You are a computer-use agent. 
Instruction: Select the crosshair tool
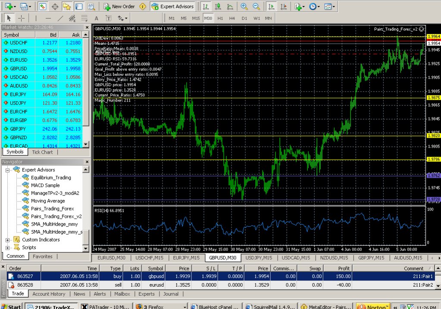click(x=22, y=18)
